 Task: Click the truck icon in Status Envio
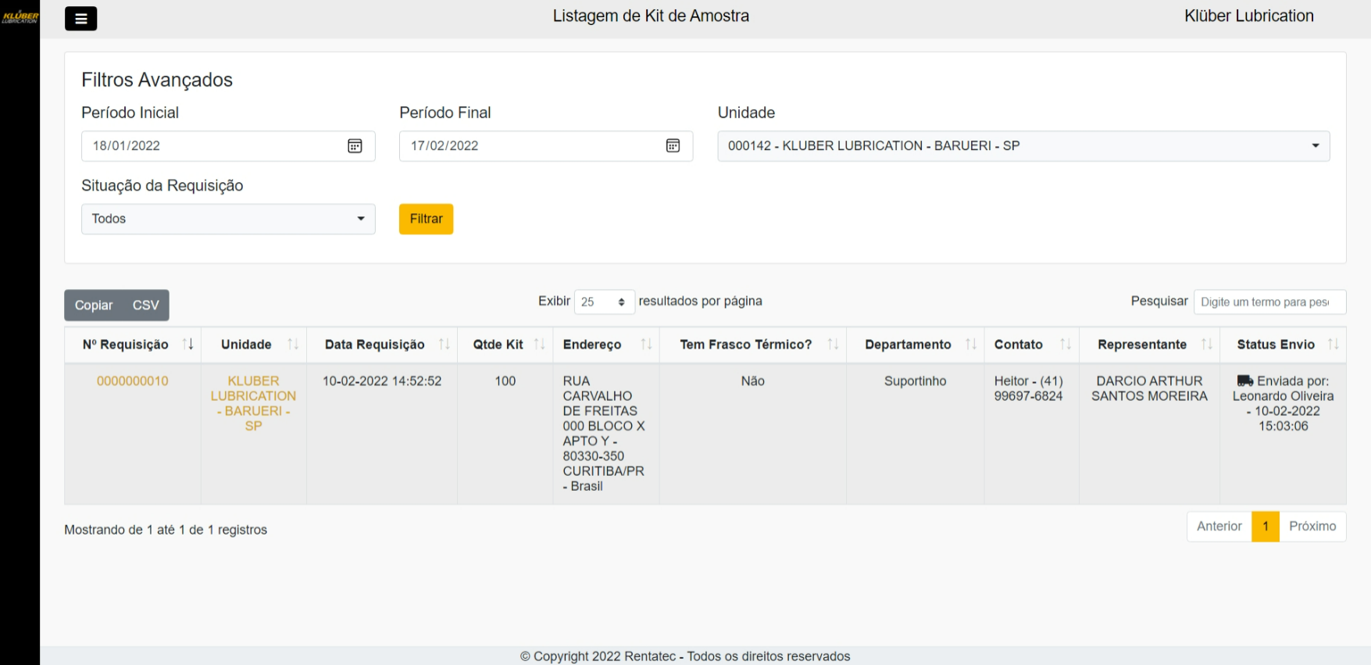point(1244,381)
